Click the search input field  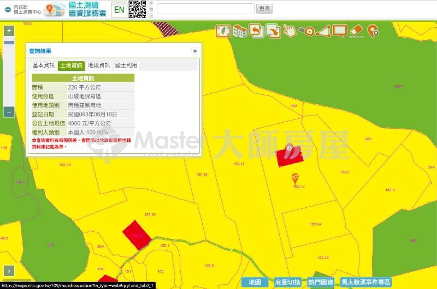click(205, 9)
